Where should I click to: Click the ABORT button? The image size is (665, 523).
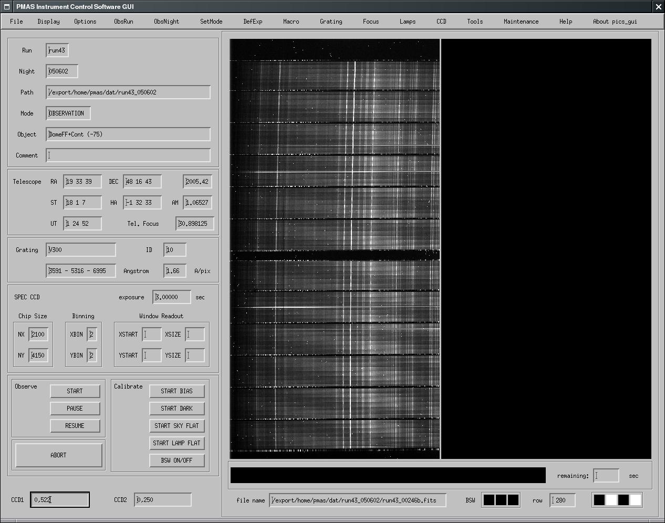[x=58, y=455]
